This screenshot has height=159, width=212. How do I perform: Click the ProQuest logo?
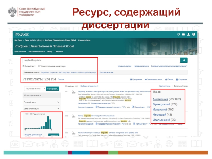click(21, 34)
